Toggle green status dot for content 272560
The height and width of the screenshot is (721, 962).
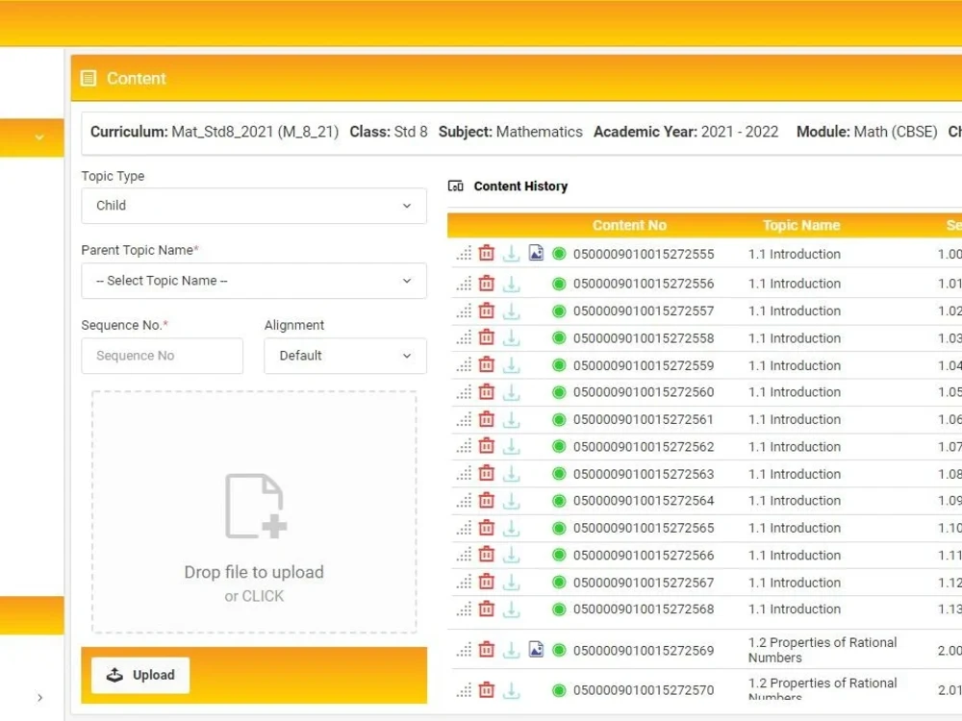pyautogui.click(x=559, y=392)
